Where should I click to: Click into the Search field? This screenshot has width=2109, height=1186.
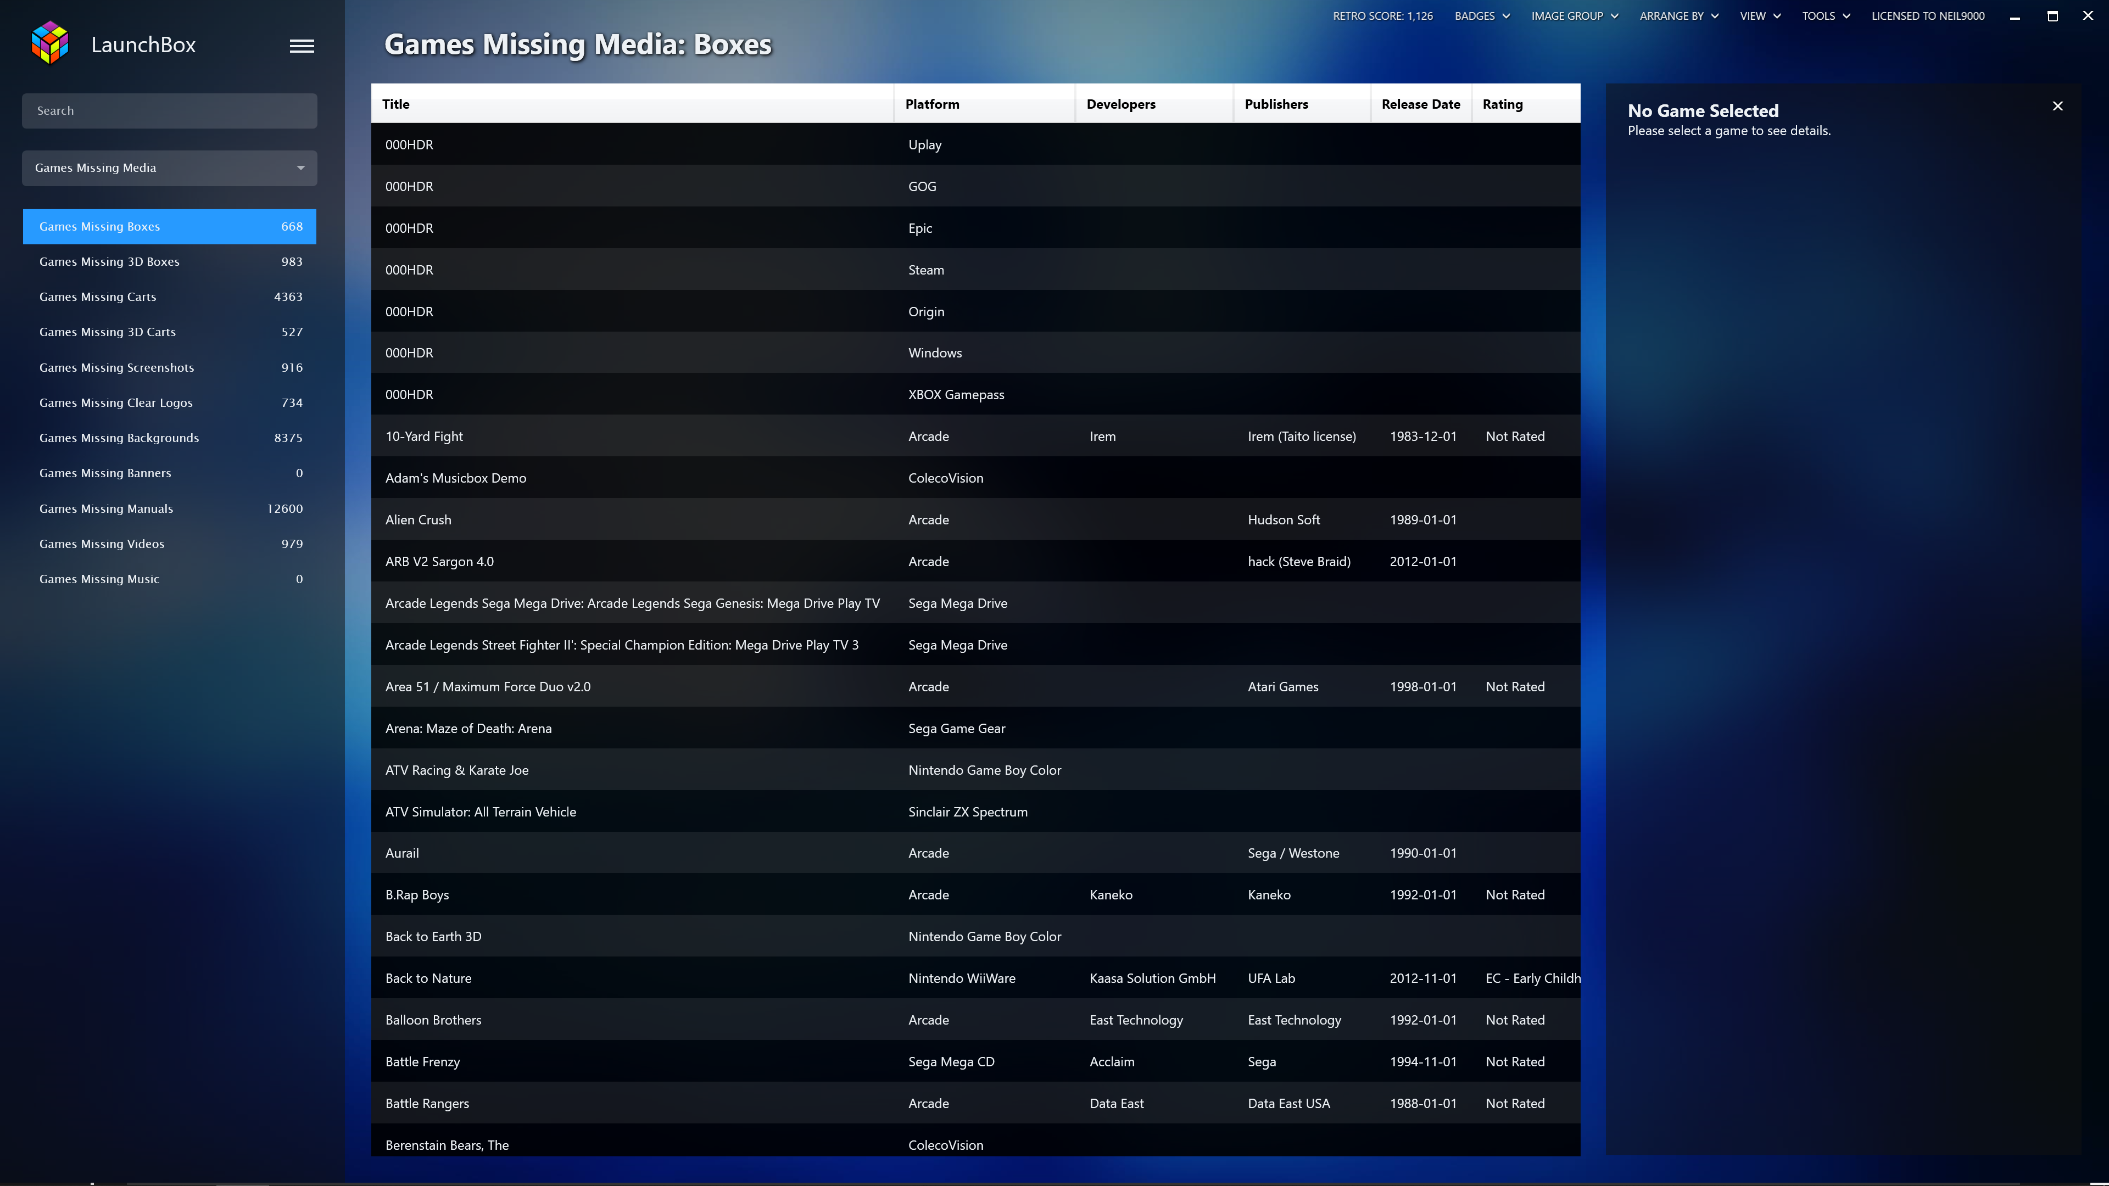click(170, 110)
